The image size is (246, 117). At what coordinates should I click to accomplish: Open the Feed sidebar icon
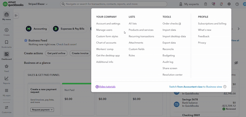(x=6, y=66)
